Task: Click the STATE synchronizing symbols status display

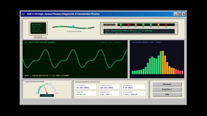Action: pyautogui.click(x=139, y=31)
